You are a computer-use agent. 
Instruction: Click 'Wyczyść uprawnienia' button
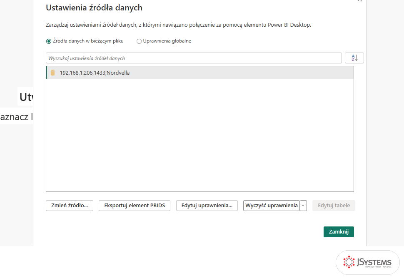pyautogui.click(x=272, y=206)
